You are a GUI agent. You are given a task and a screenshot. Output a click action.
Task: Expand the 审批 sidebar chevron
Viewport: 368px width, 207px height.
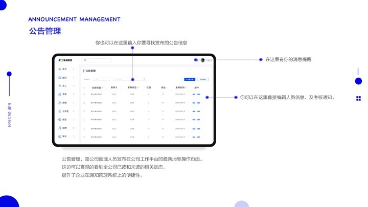pyautogui.click(x=74, y=136)
